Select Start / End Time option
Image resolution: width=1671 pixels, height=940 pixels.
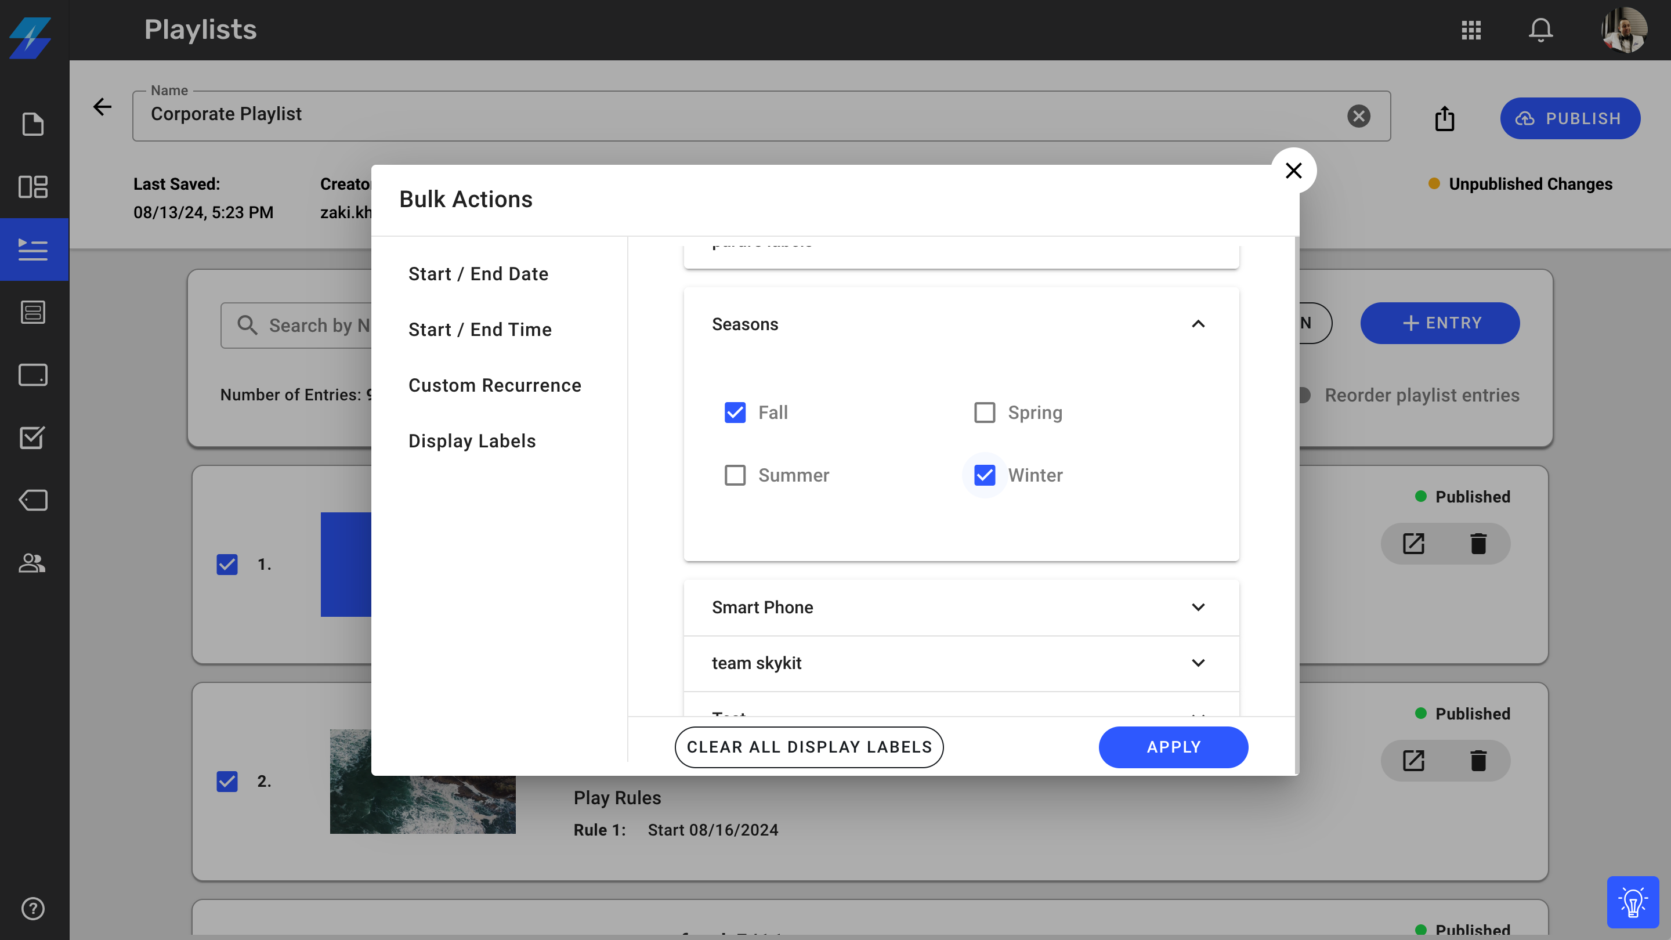click(x=480, y=330)
